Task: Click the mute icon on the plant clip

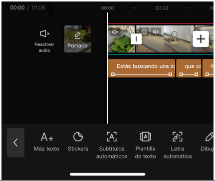Action: coord(115,32)
